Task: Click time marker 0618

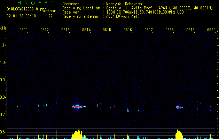Action: click(x=170, y=30)
